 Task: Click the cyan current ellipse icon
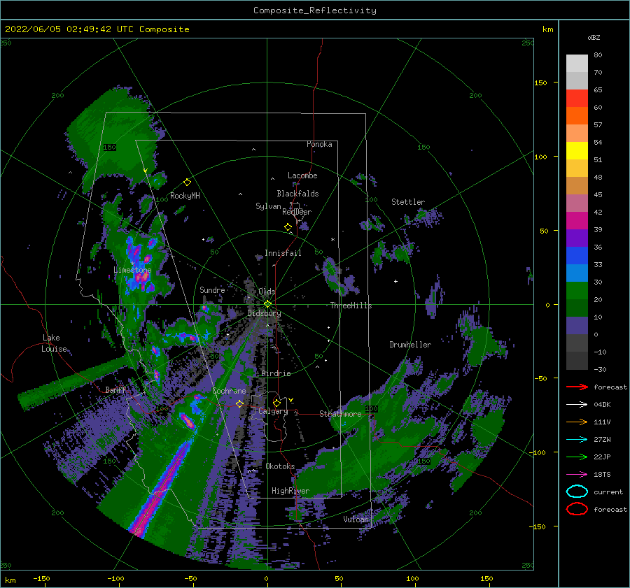click(x=577, y=492)
